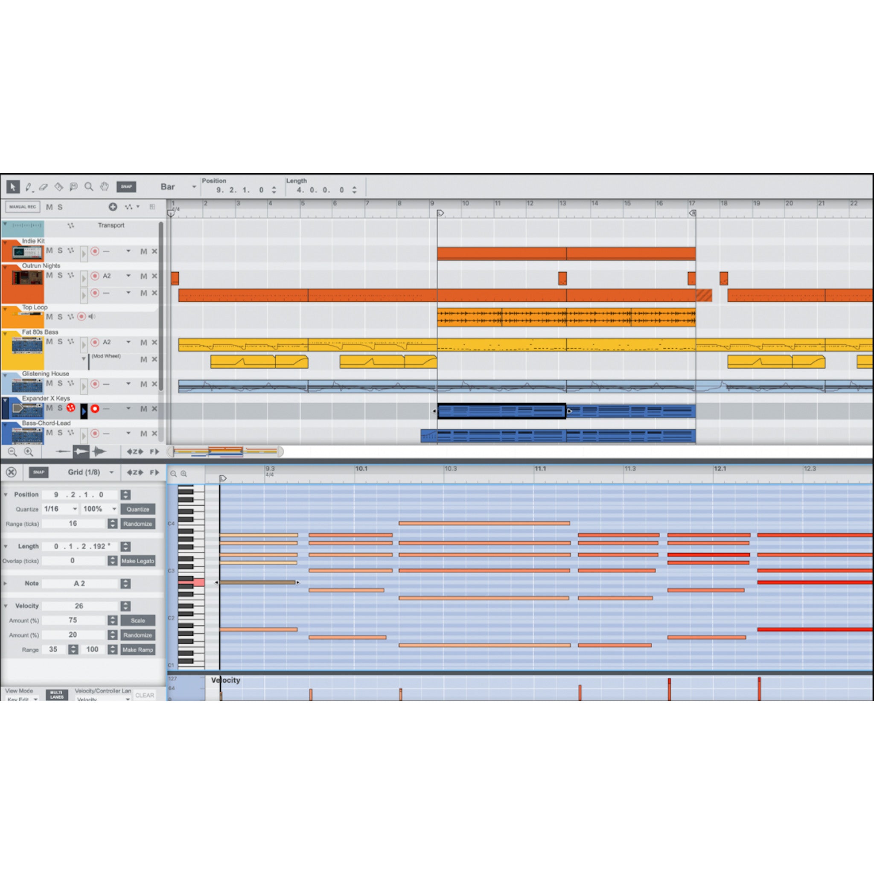Pick the Razor tool
The width and height of the screenshot is (874, 874).
click(x=59, y=186)
